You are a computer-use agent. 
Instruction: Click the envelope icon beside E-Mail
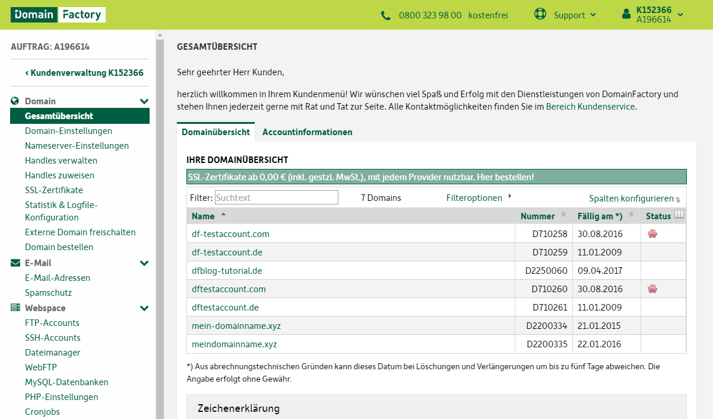[x=15, y=263]
